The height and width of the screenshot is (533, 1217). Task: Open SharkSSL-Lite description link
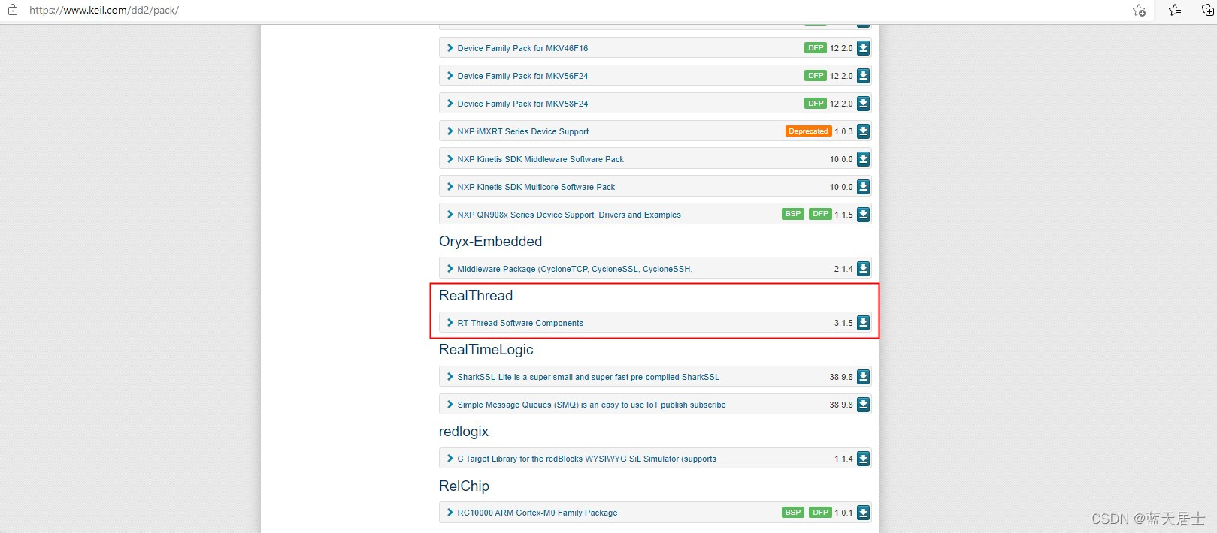pos(589,377)
